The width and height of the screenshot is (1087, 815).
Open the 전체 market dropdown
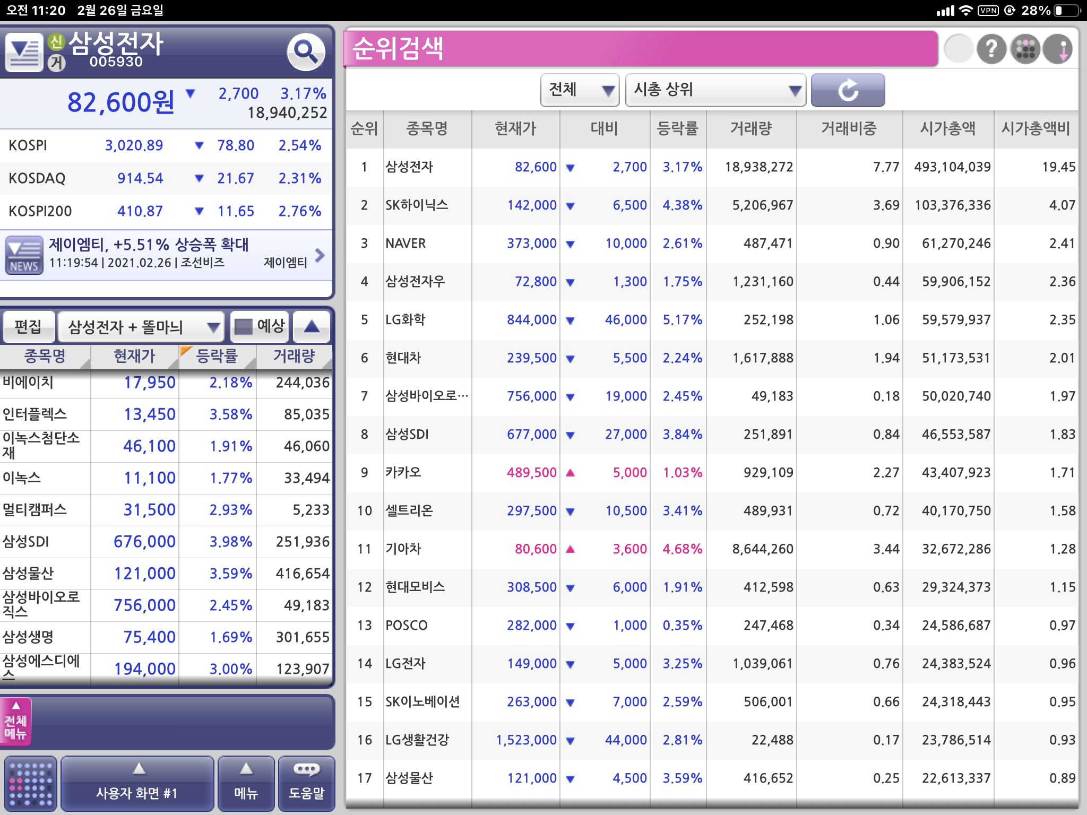pyautogui.click(x=580, y=90)
